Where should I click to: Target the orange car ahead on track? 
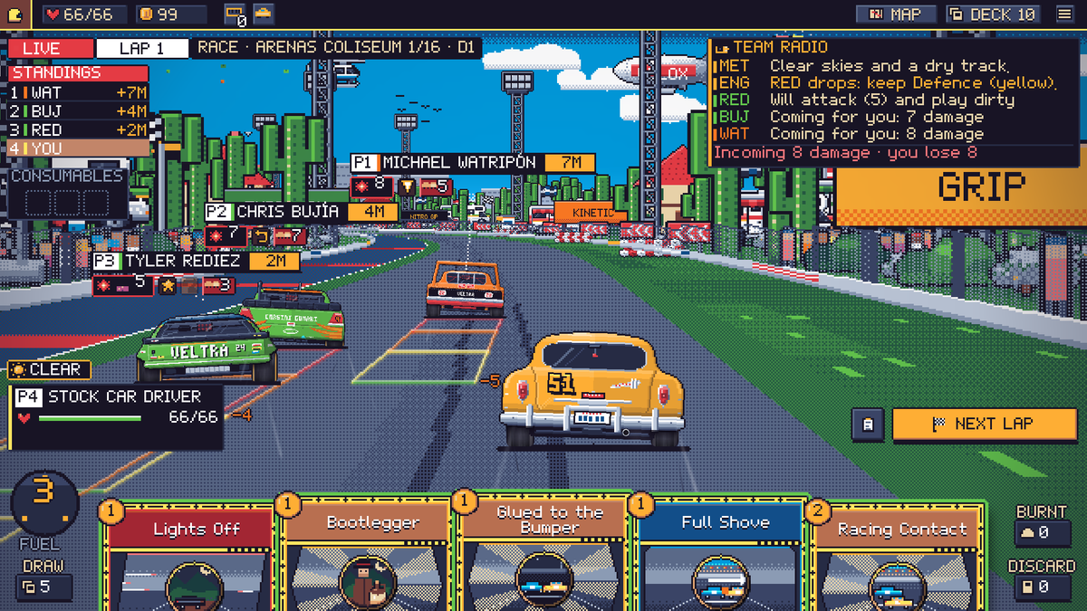click(x=466, y=289)
